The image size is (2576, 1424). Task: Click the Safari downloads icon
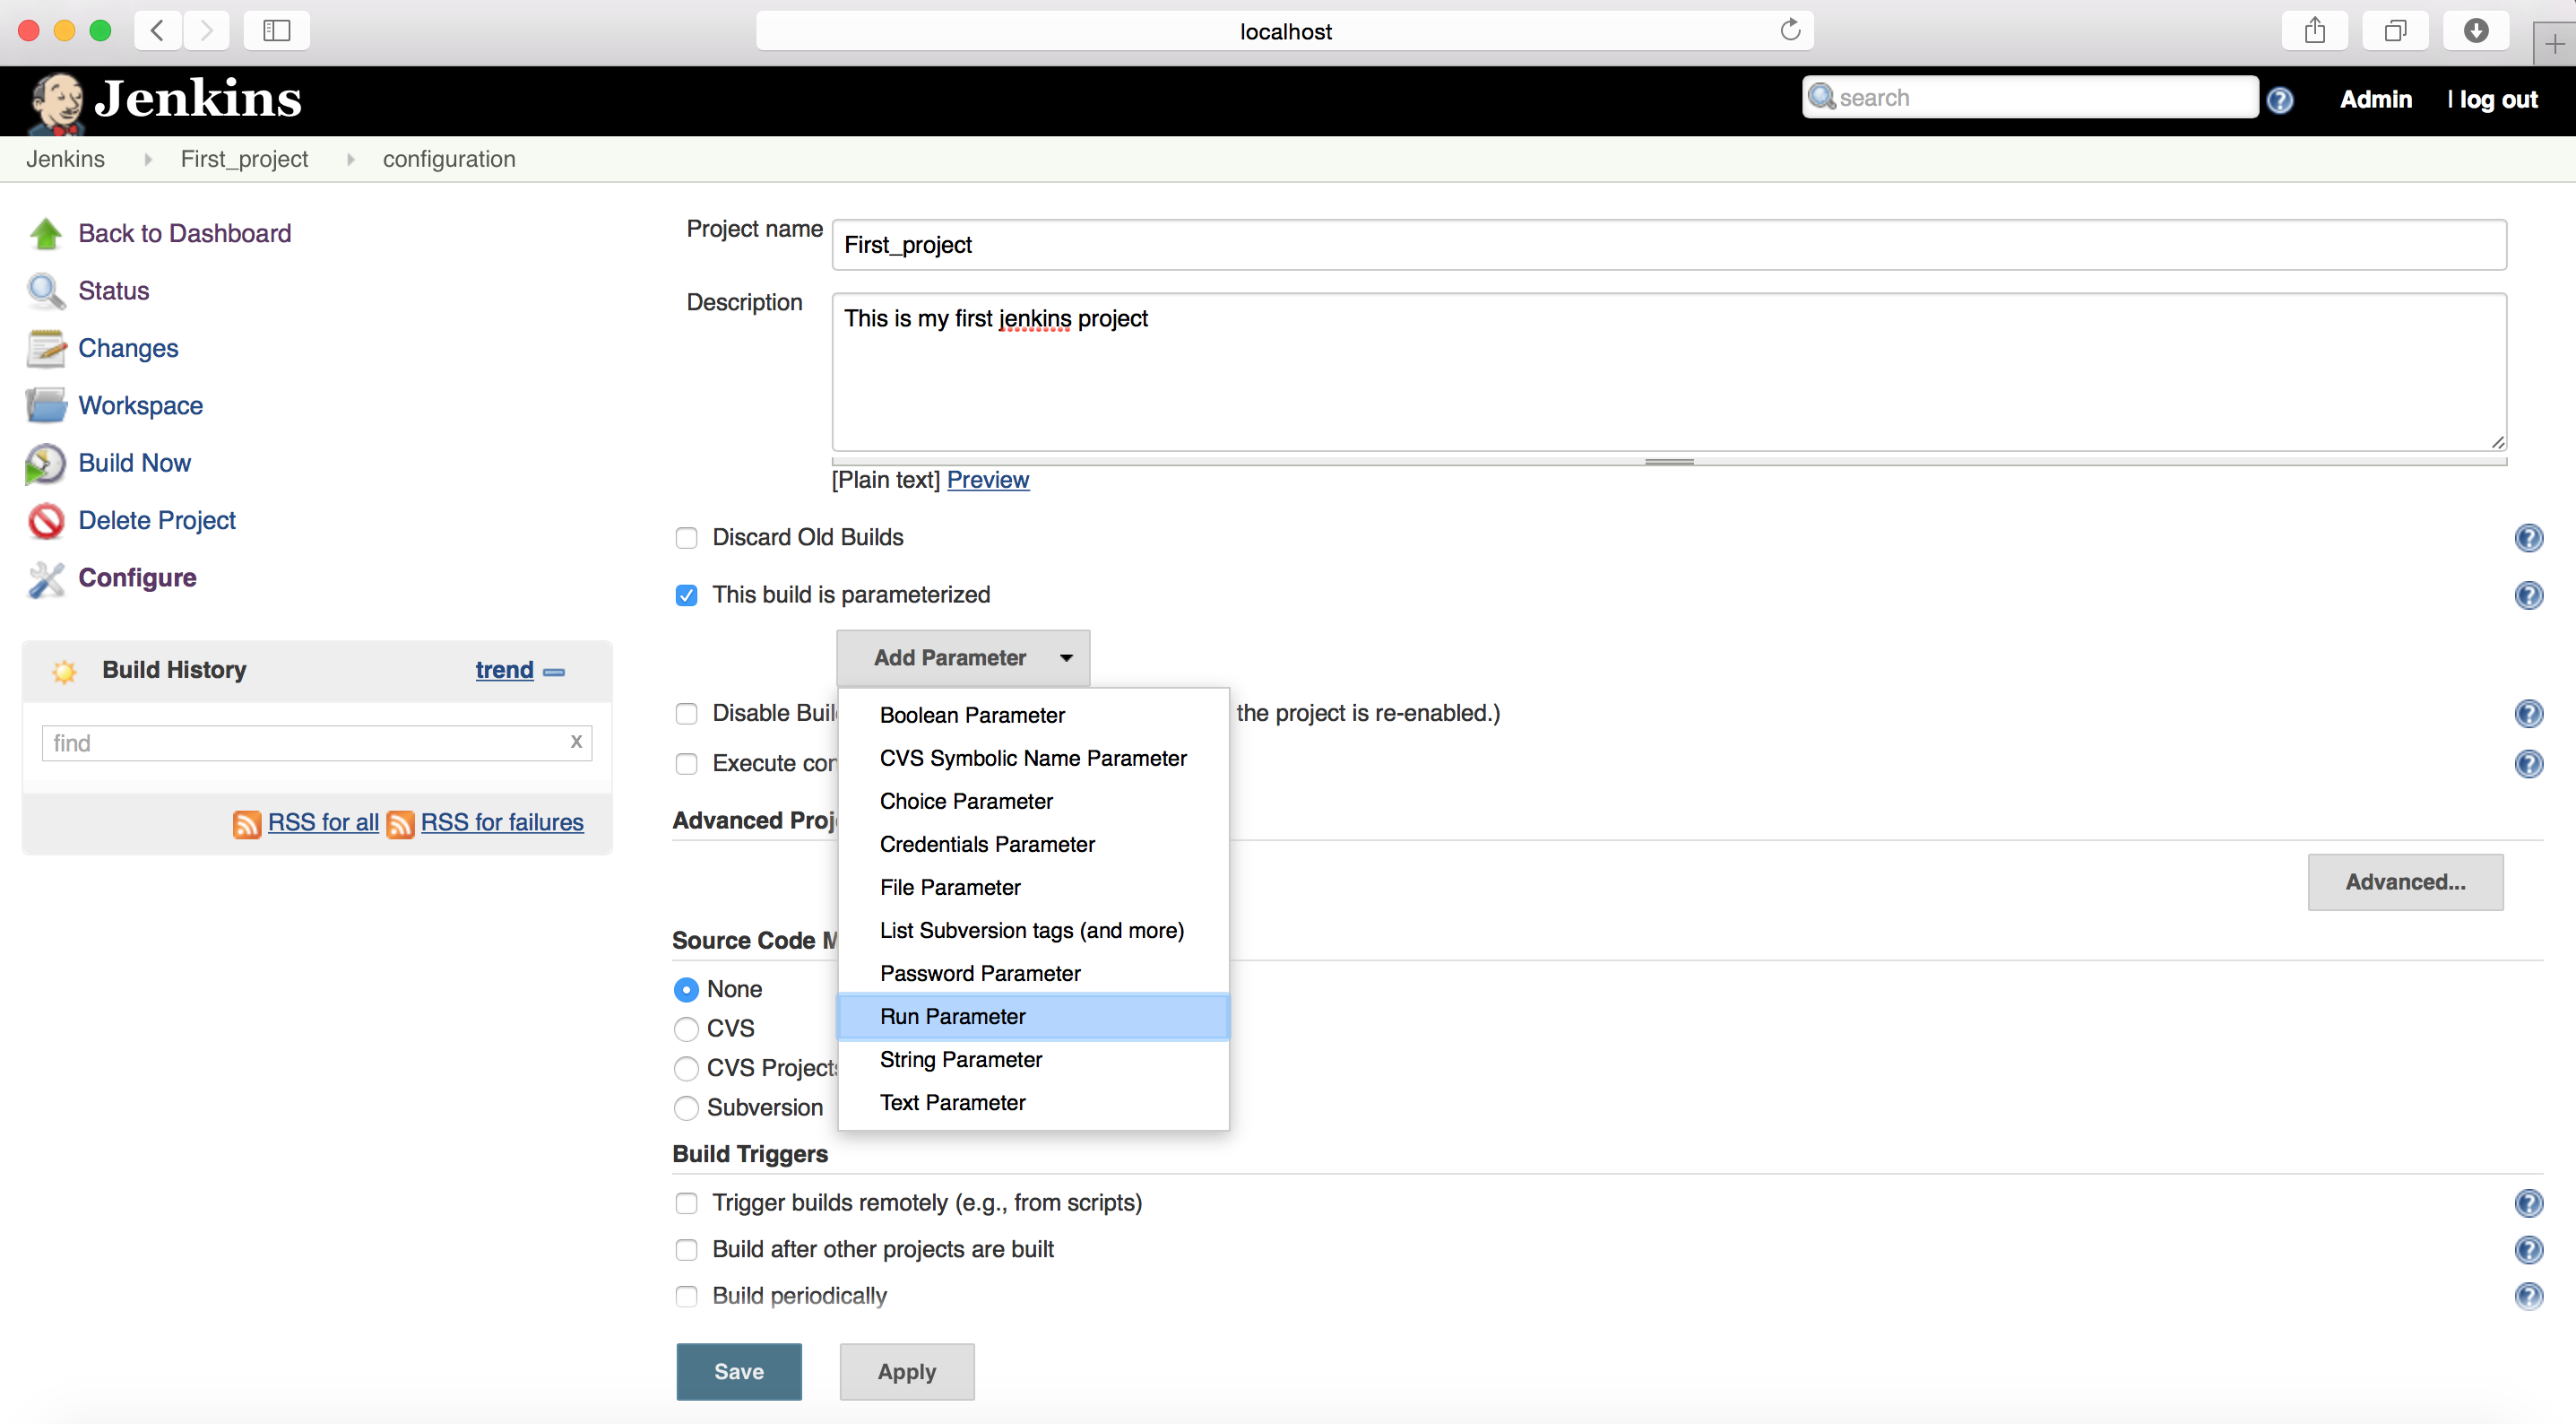(2475, 30)
